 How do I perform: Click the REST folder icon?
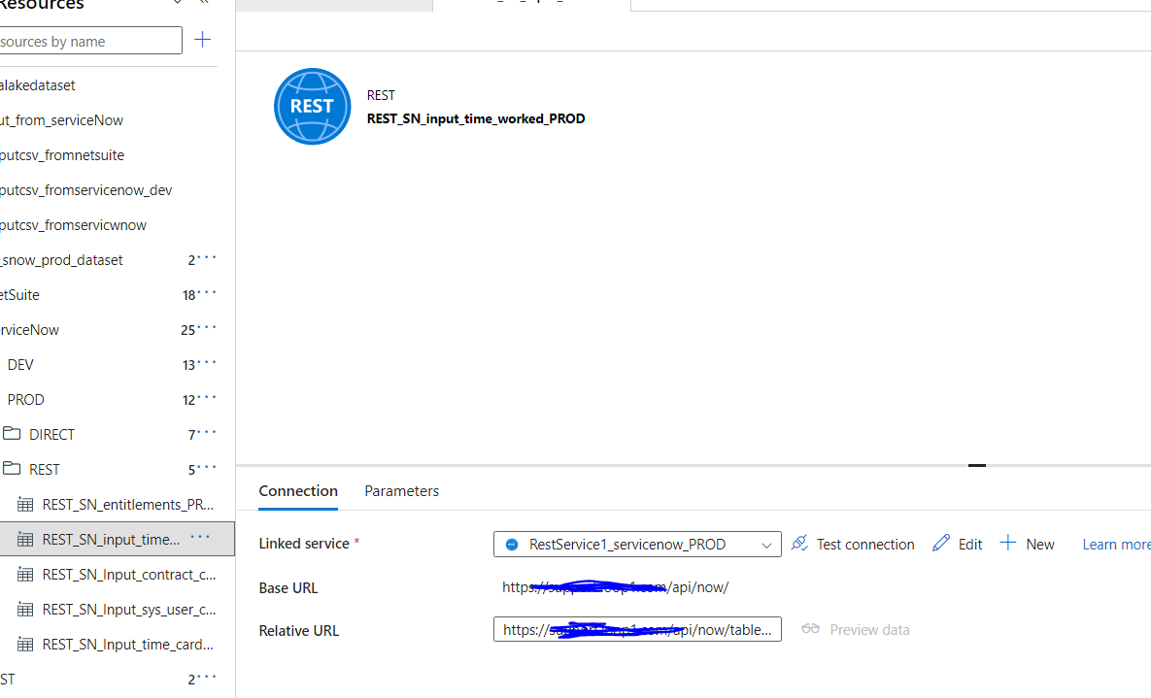tap(11, 468)
